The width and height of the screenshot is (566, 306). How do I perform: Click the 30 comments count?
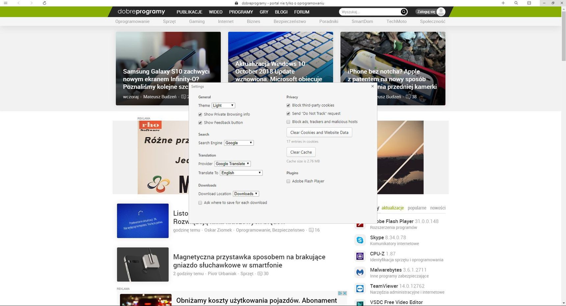pyautogui.click(x=263, y=273)
